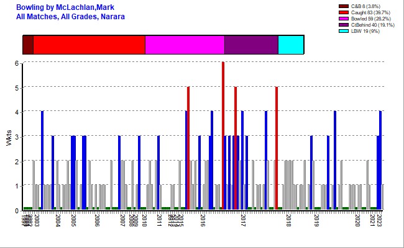The width and height of the screenshot is (404, 248).
Task: Click the last red 5-wicket bar before 2018
Action: coord(277,149)
